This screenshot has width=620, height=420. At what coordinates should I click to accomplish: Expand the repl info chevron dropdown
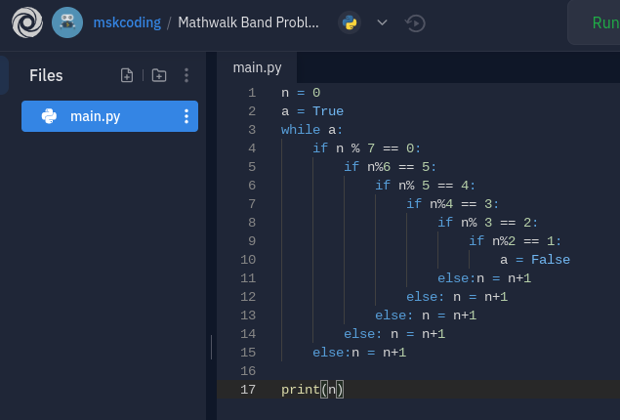382,22
